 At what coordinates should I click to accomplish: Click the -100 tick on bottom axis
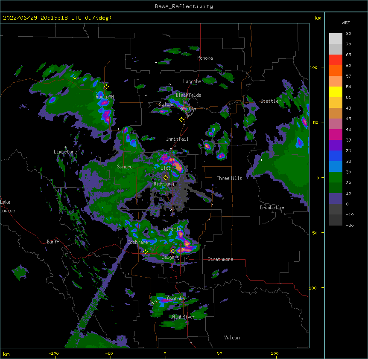(53, 353)
